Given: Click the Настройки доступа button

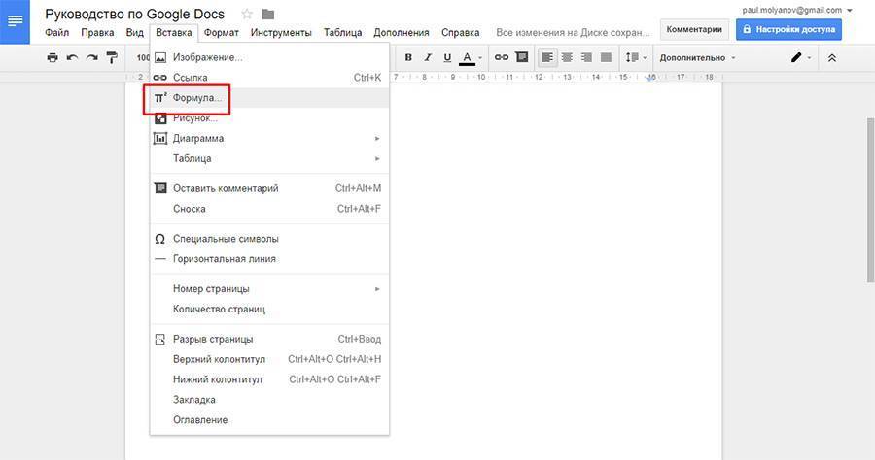Looking at the screenshot, I should (788, 29).
